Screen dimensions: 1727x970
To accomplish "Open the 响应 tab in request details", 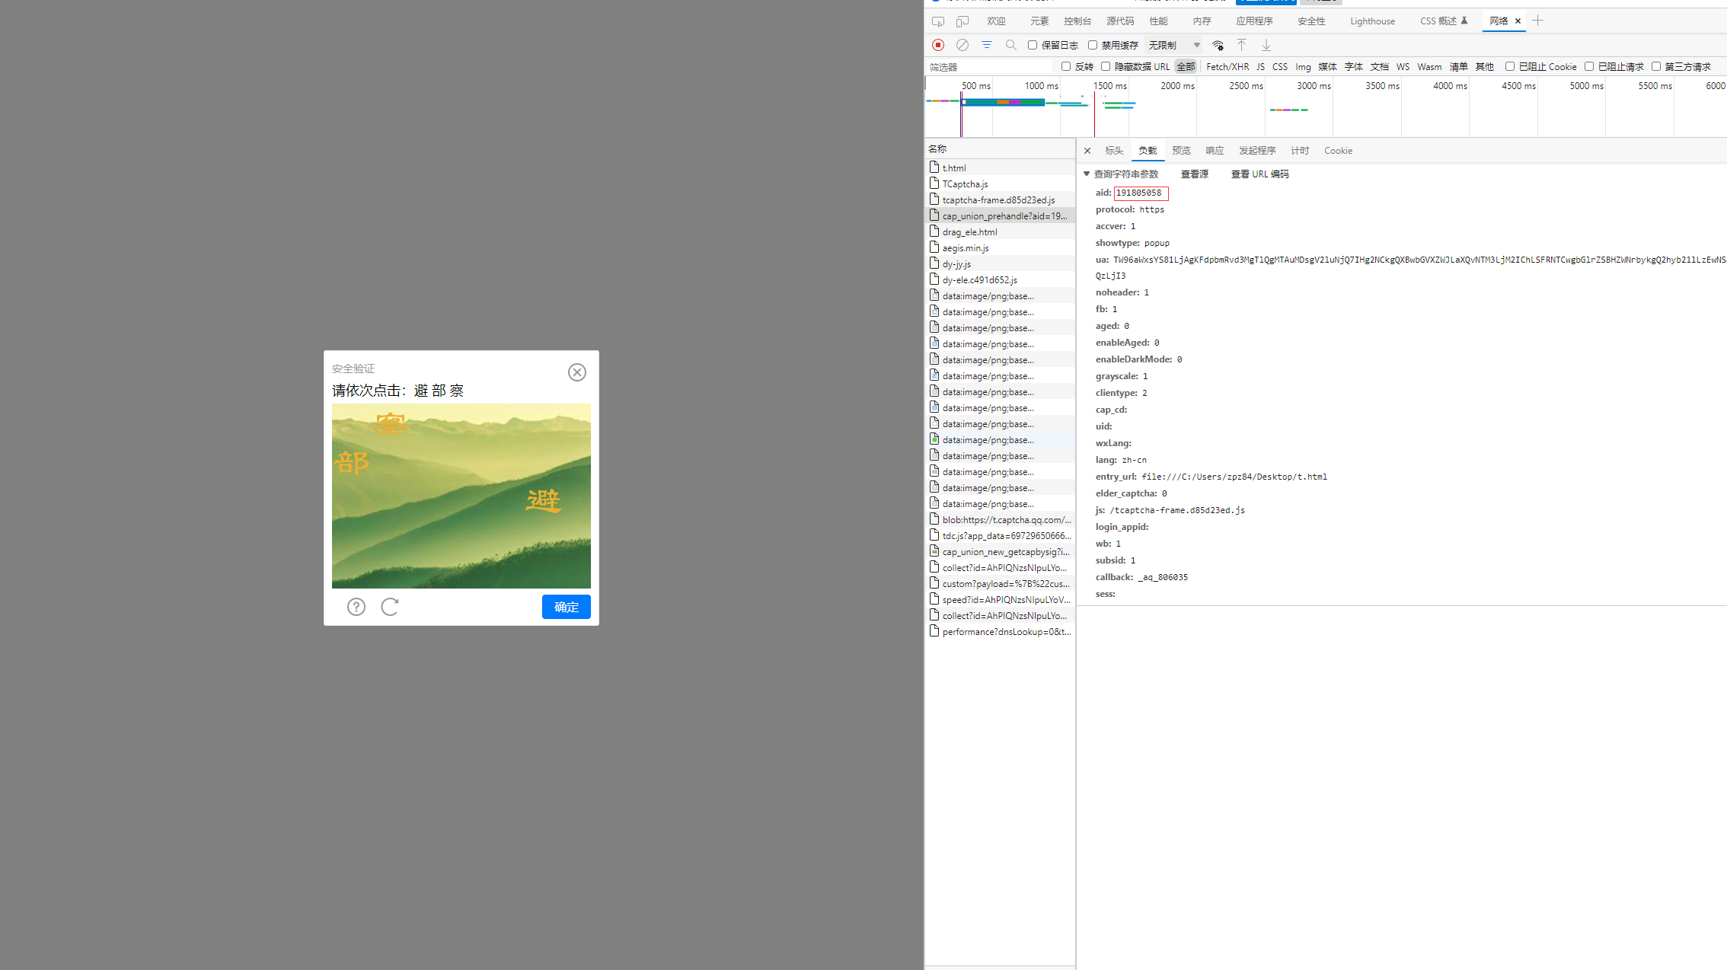I will [1214, 151].
